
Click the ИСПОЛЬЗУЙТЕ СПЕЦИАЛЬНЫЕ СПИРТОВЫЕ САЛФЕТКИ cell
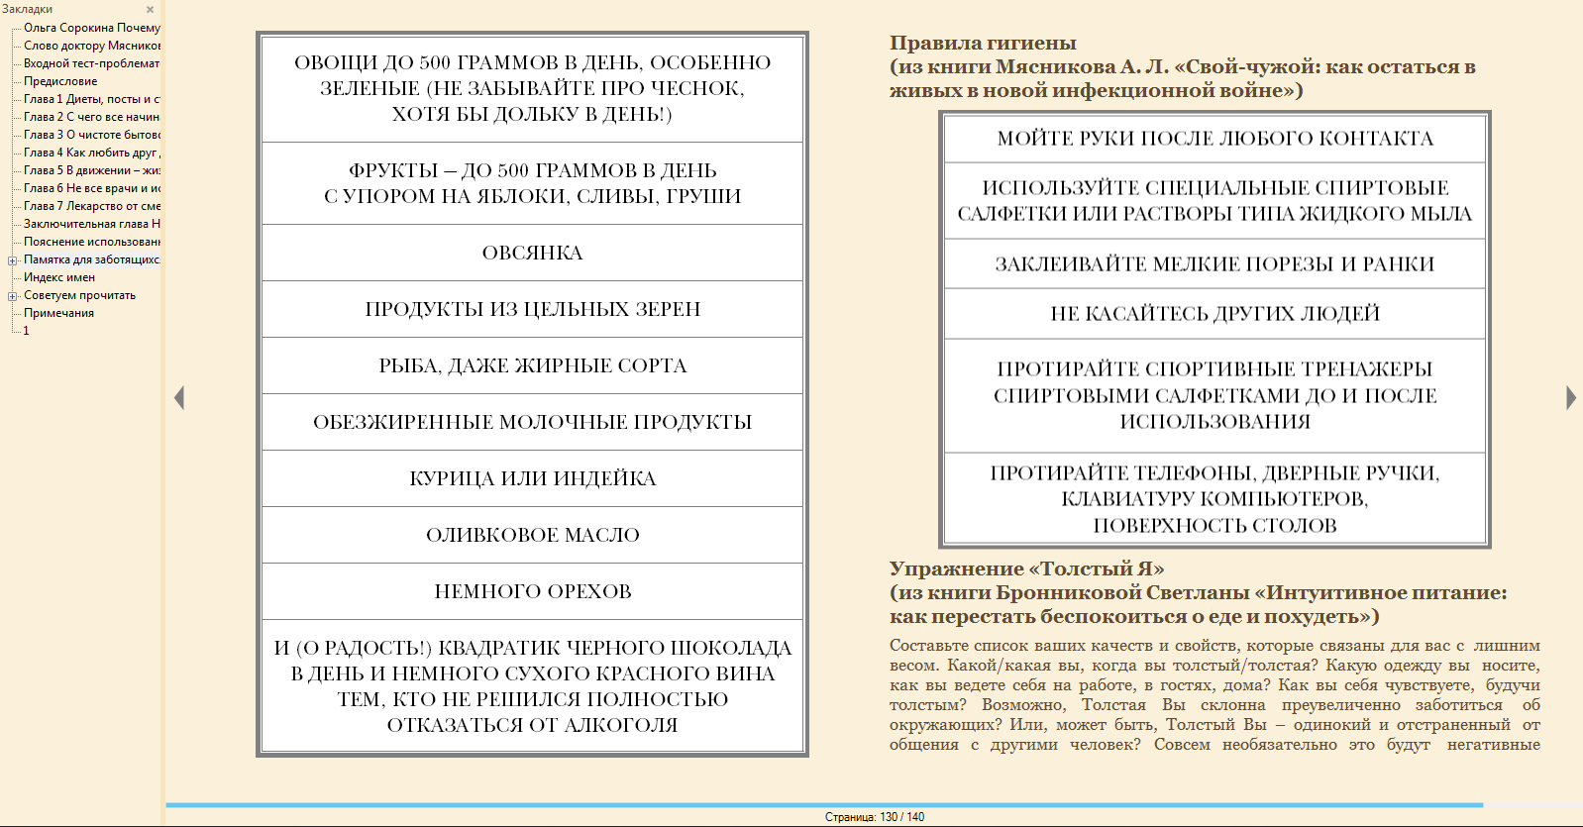[x=1214, y=201]
